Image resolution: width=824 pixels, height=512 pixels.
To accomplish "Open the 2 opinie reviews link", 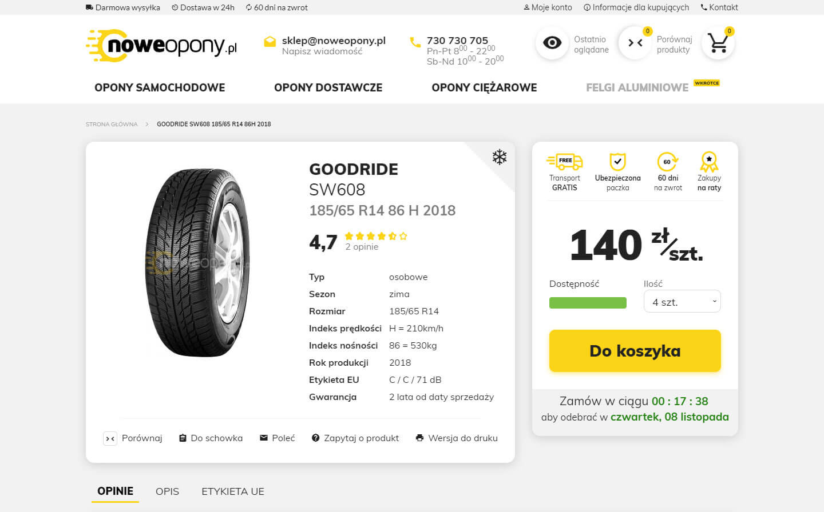I will tap(362, 246).
